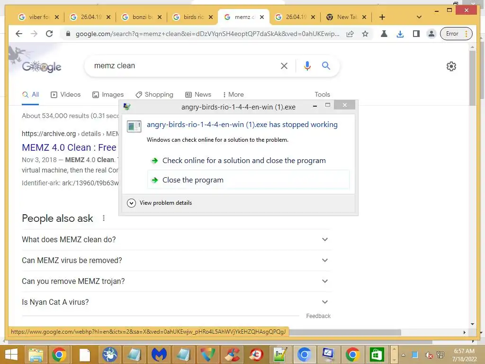Viewport: 485px width, 364px height.
Task: Clear the search box with the X
Action: tap(284, 65)
